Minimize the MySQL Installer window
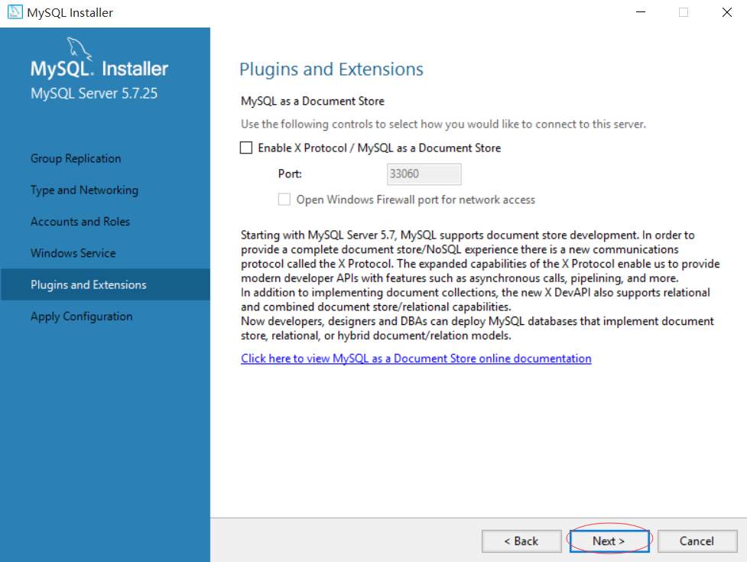 [641, 12]
